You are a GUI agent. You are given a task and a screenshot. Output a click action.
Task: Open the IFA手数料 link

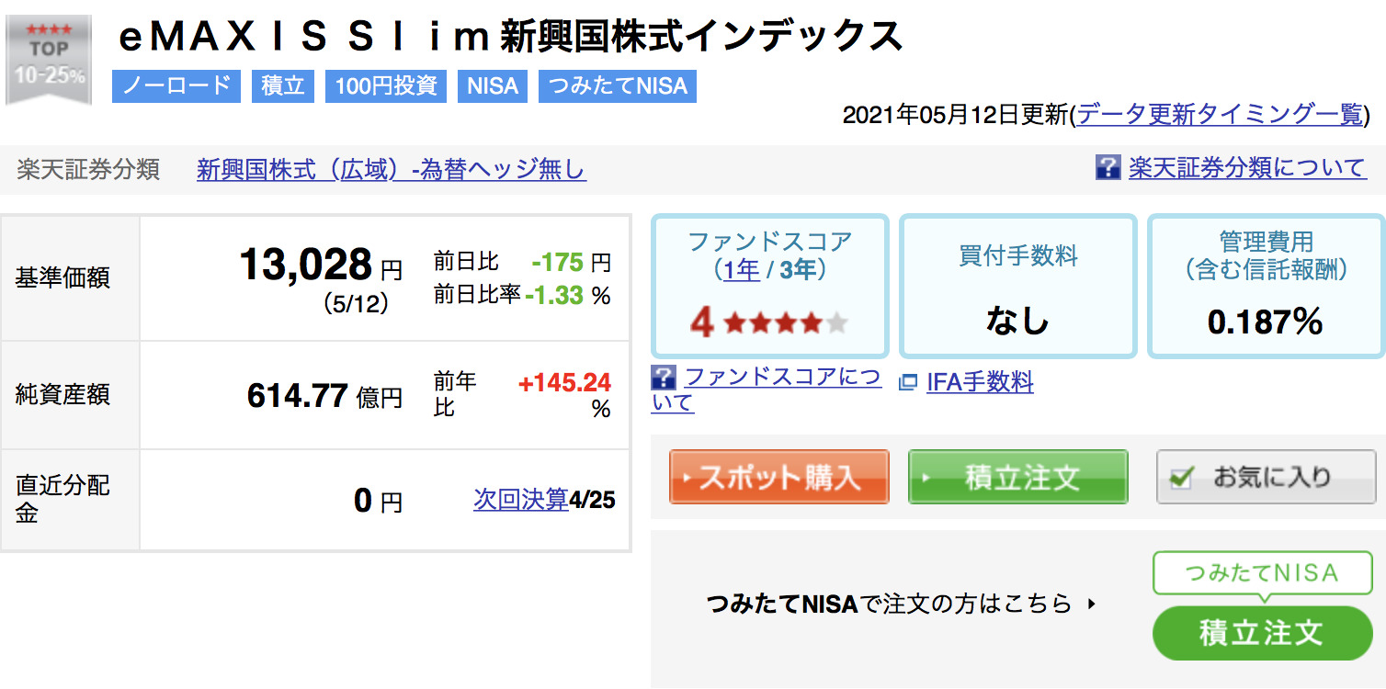980,382
